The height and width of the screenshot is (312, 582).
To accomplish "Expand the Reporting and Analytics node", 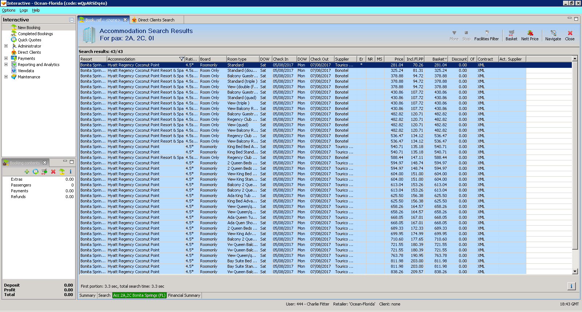I will [6, 65].
